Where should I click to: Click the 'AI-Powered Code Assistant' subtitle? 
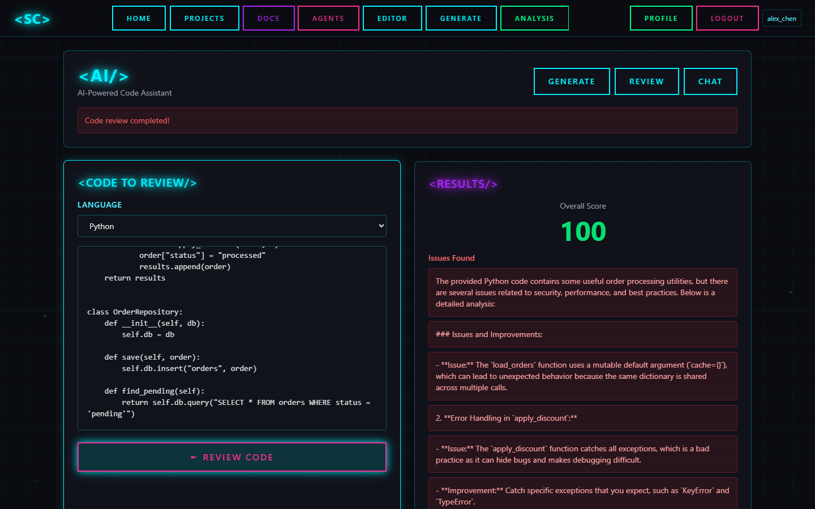click(x=125, y=93)
